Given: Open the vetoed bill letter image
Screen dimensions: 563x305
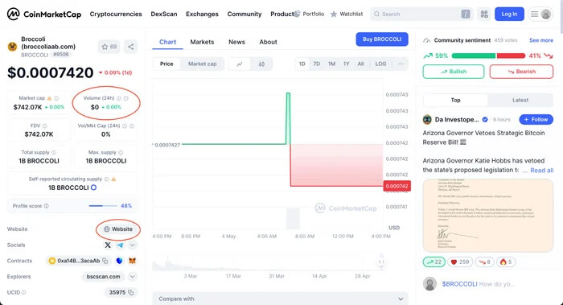Looking at the screenshot, I should click(x=488, y=215).
